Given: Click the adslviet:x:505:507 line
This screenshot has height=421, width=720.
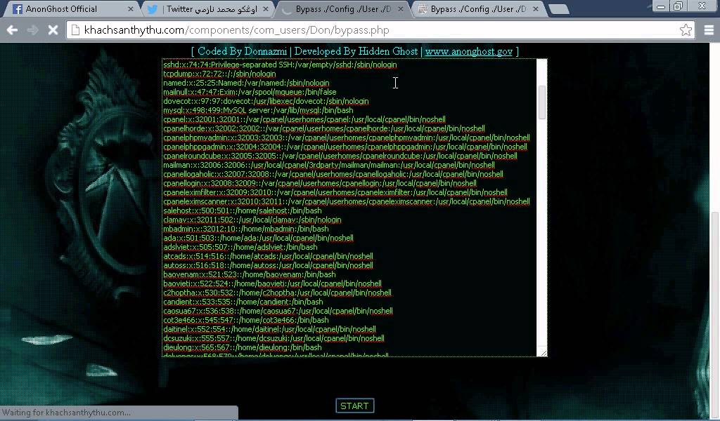Looking at the screenshot, I should click(240, 248).
